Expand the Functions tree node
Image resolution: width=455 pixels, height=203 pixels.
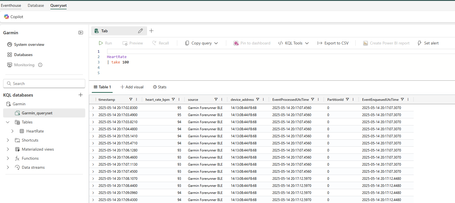(x=8, y=158)
